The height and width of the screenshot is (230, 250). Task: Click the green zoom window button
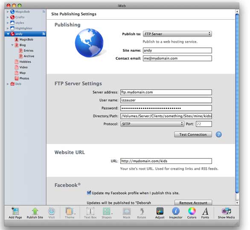tap(20, 6)
